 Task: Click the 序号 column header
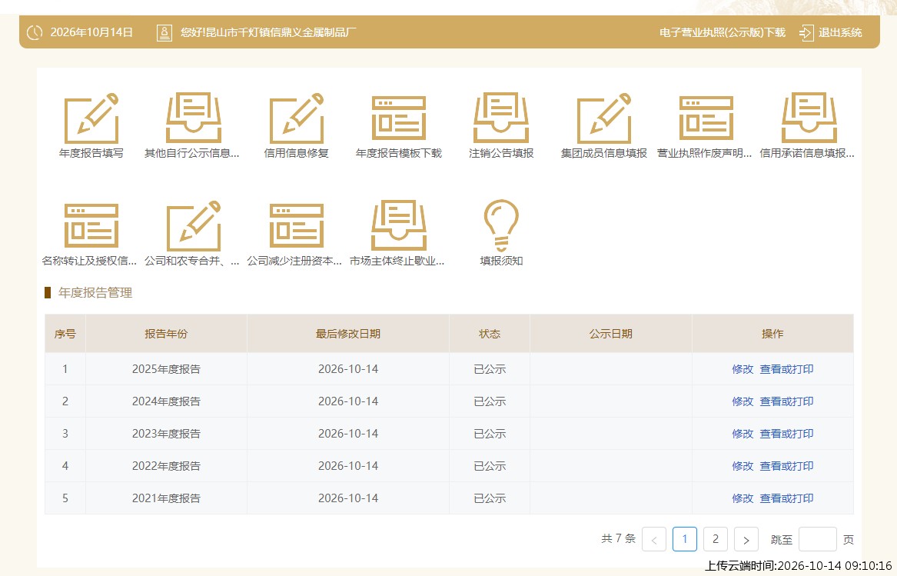click(x=65, y=334)
